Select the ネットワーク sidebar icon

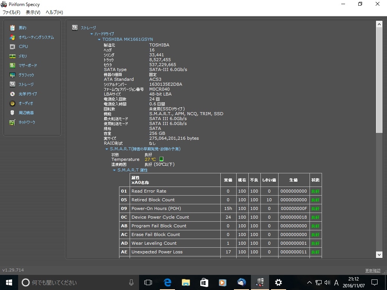(12, 122)
